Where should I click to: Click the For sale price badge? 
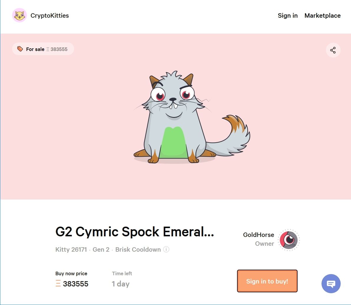(x=43, y=49)
